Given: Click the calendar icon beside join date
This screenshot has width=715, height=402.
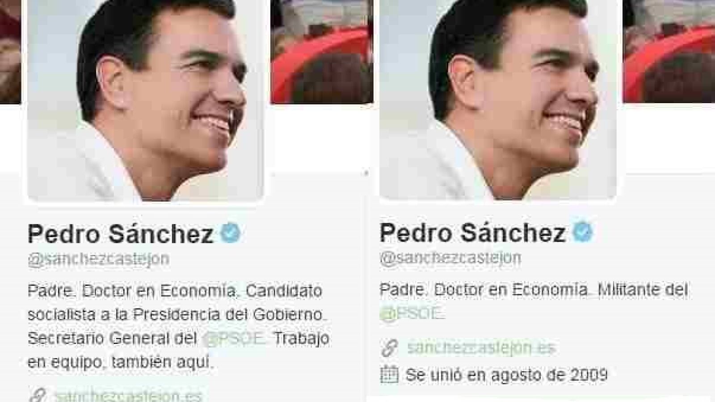Looking at the screenshot, I should coord(389,374).
